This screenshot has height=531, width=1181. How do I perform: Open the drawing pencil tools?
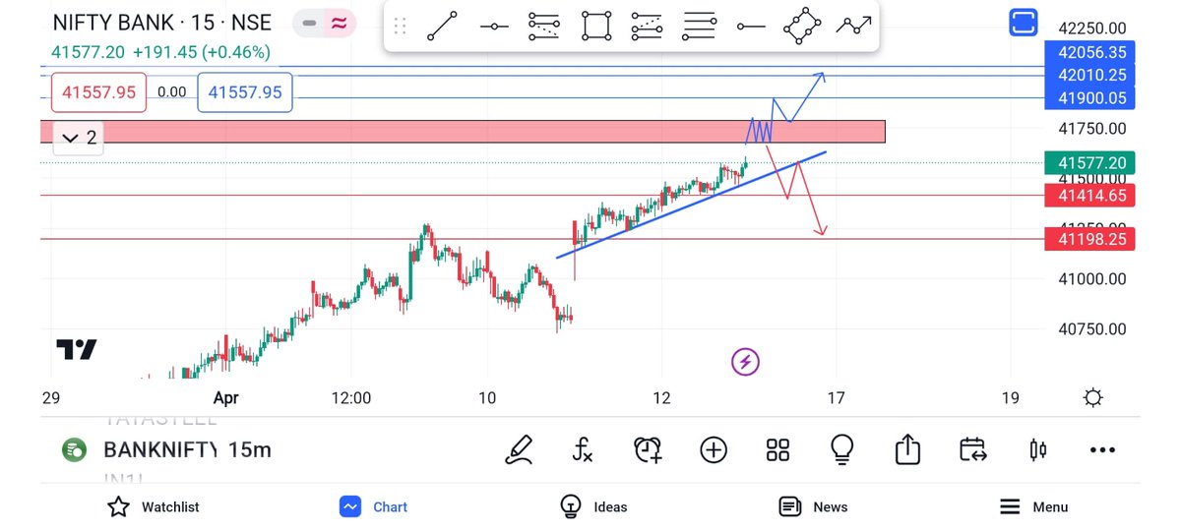[x=519, y=450]
